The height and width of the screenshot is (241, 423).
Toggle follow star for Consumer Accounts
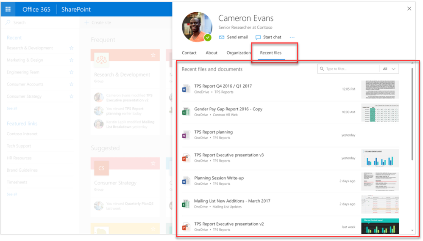point(71,84)
